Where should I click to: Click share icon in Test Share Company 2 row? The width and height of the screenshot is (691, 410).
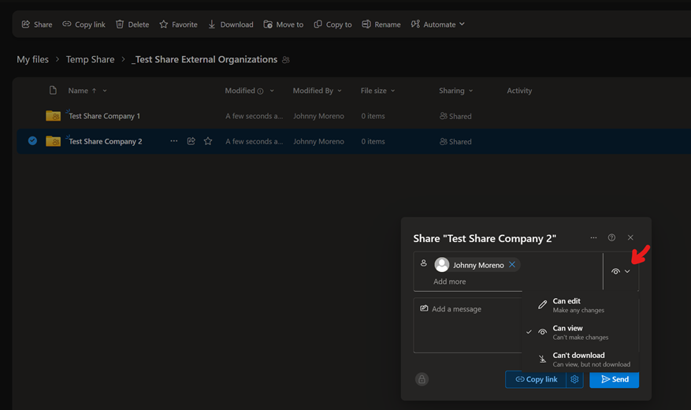point(191,141)
